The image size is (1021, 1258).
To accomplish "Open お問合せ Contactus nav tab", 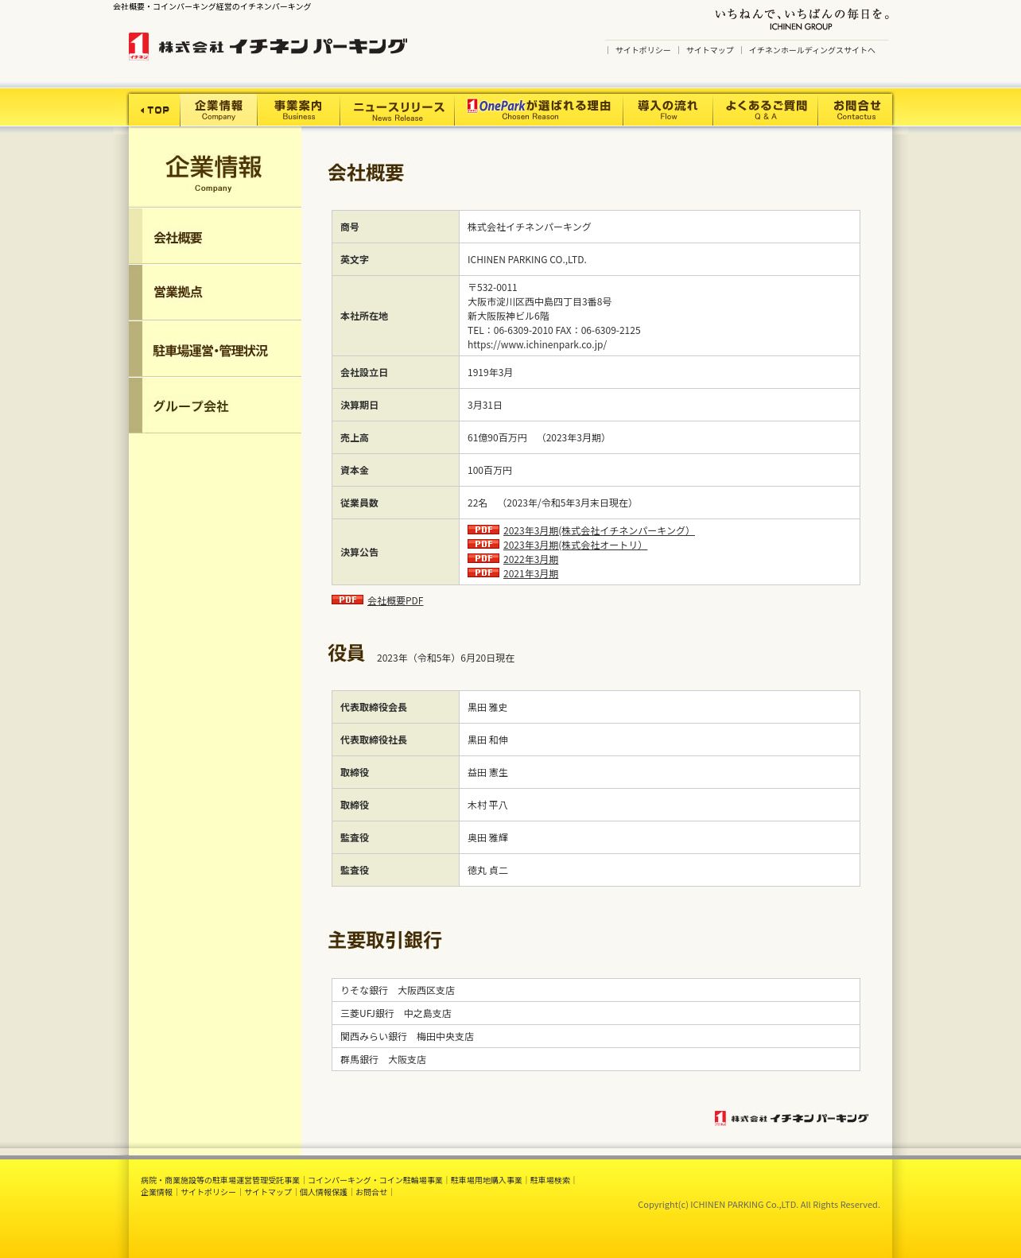I will click(x=856, y=110).
